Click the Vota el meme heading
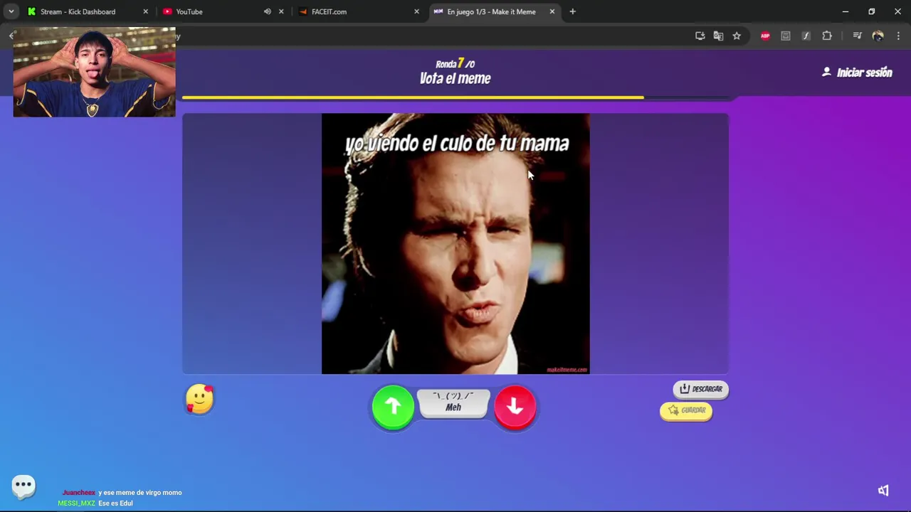Viewport: 911px width, 512px height. (x=455, y=79)
